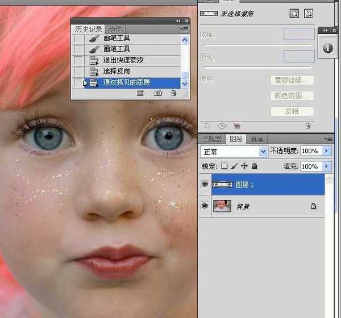This screenshot has width=341, height=318.
Task: Click the lock image pixels brush icon
Action: [x=234, y=166]
